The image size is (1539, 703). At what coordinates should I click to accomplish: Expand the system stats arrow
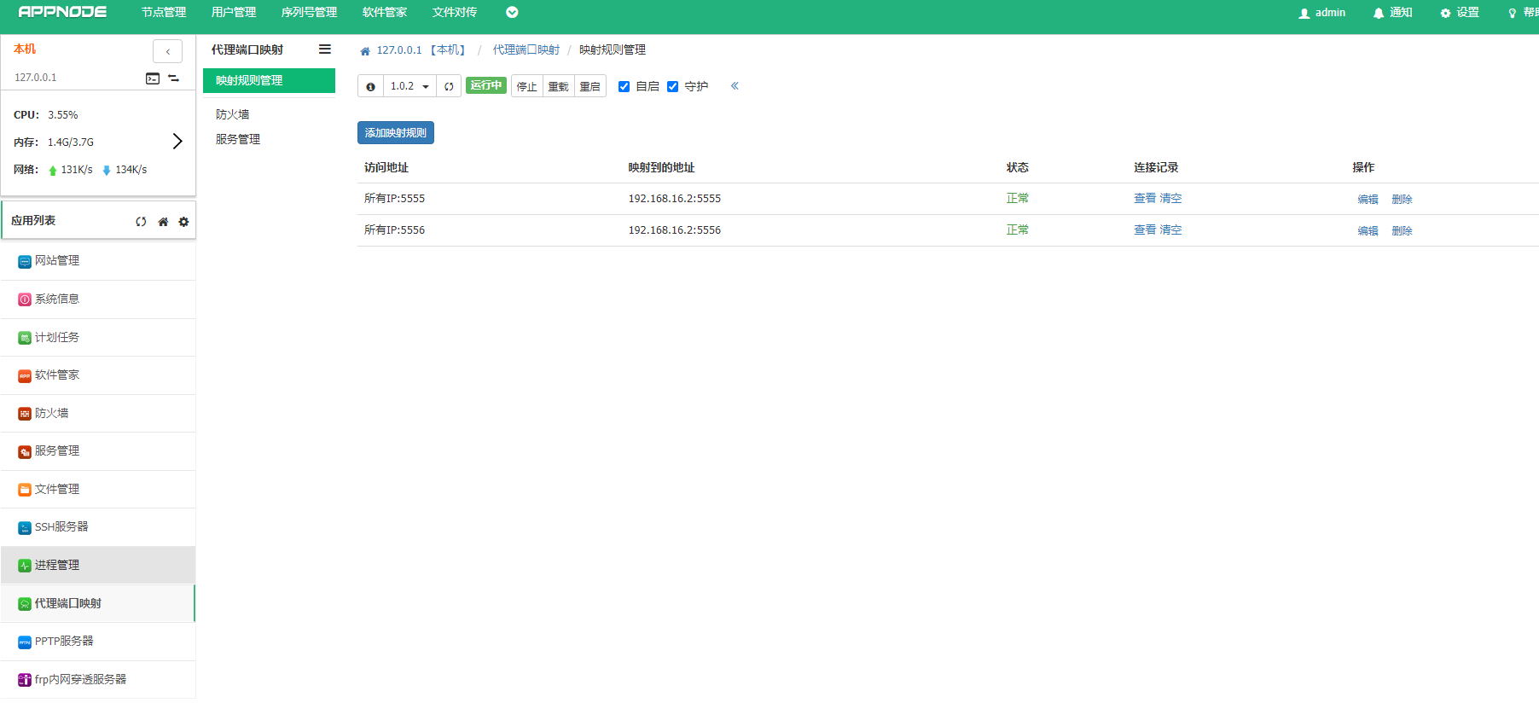(x=177, y=142)
